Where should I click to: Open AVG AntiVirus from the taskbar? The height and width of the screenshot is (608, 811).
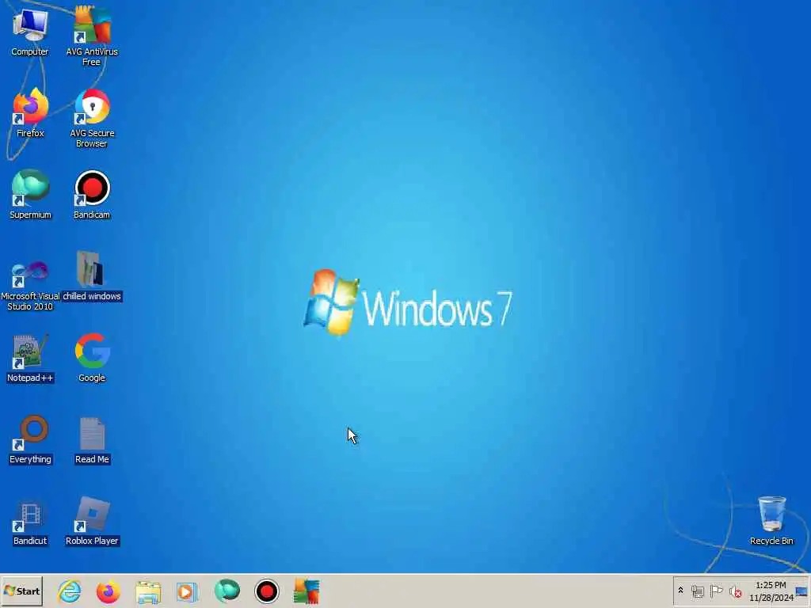coord(307,591)
